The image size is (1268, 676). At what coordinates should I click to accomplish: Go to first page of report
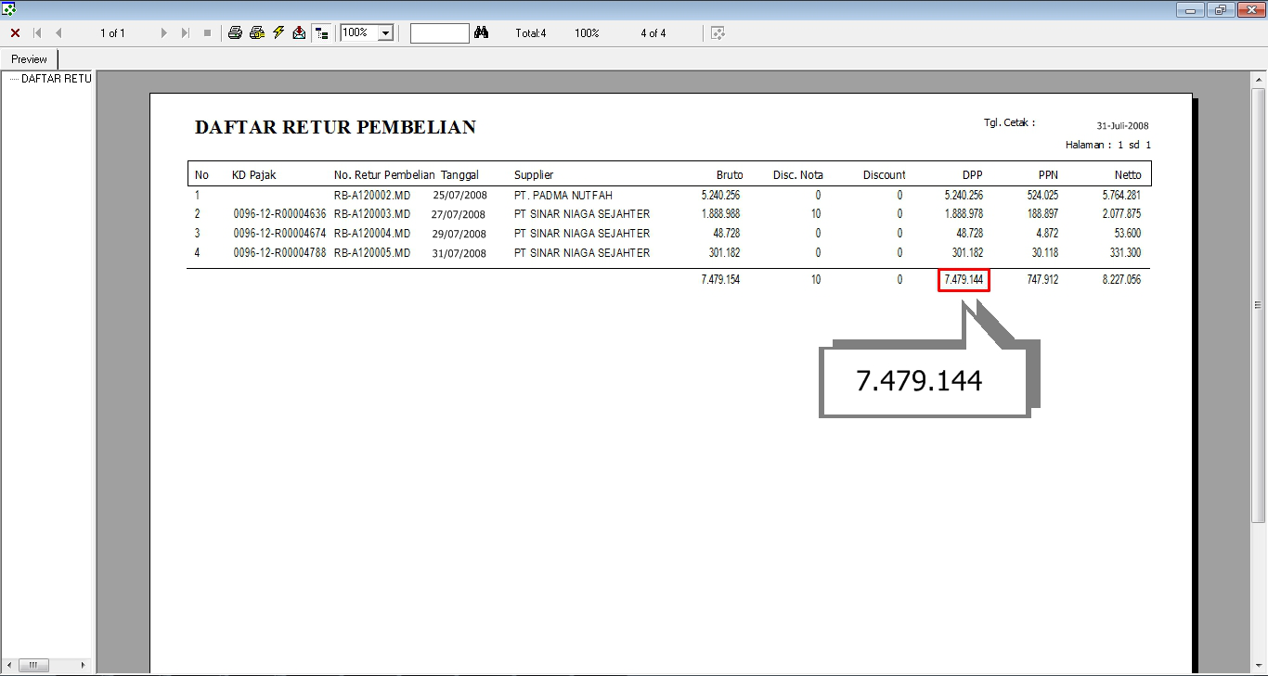(38, 33)
